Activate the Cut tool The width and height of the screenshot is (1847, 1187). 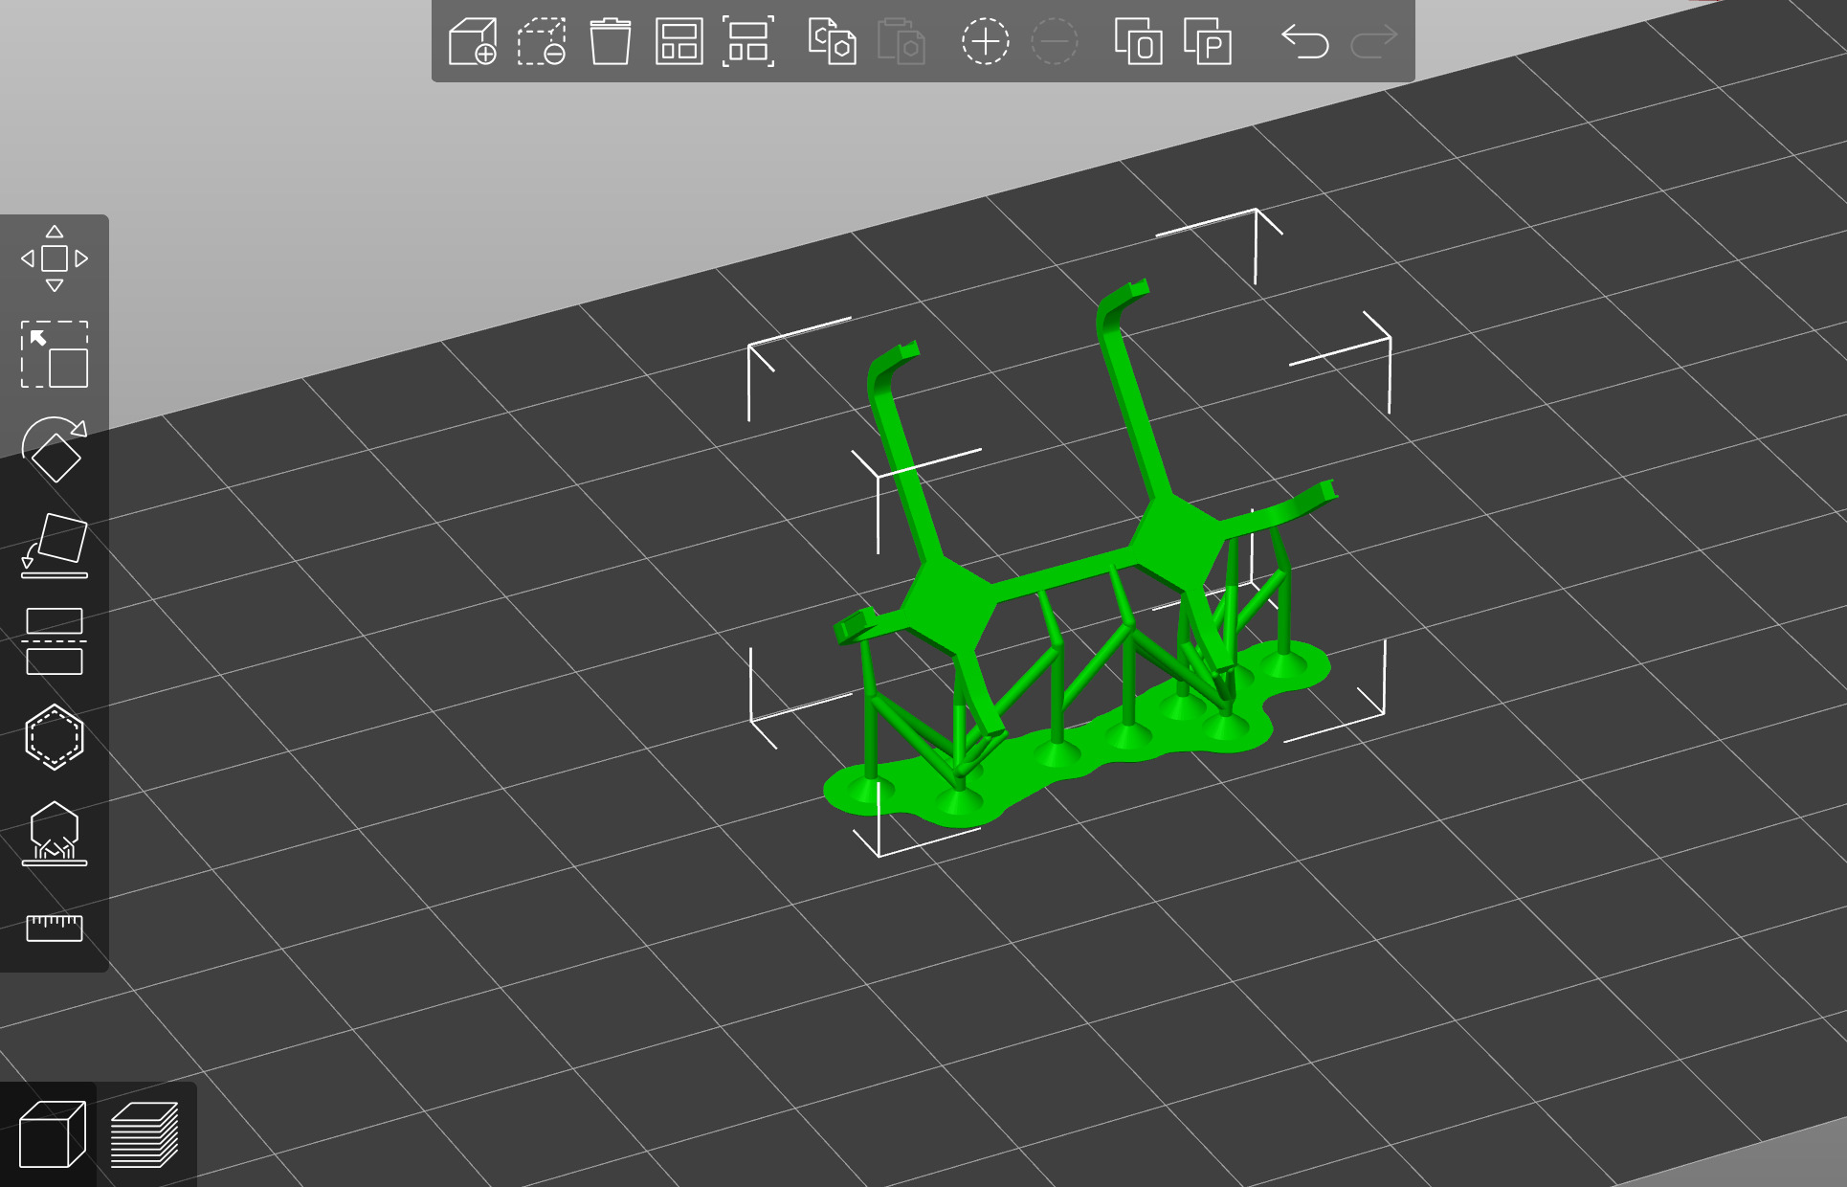[x=55, y=641]
